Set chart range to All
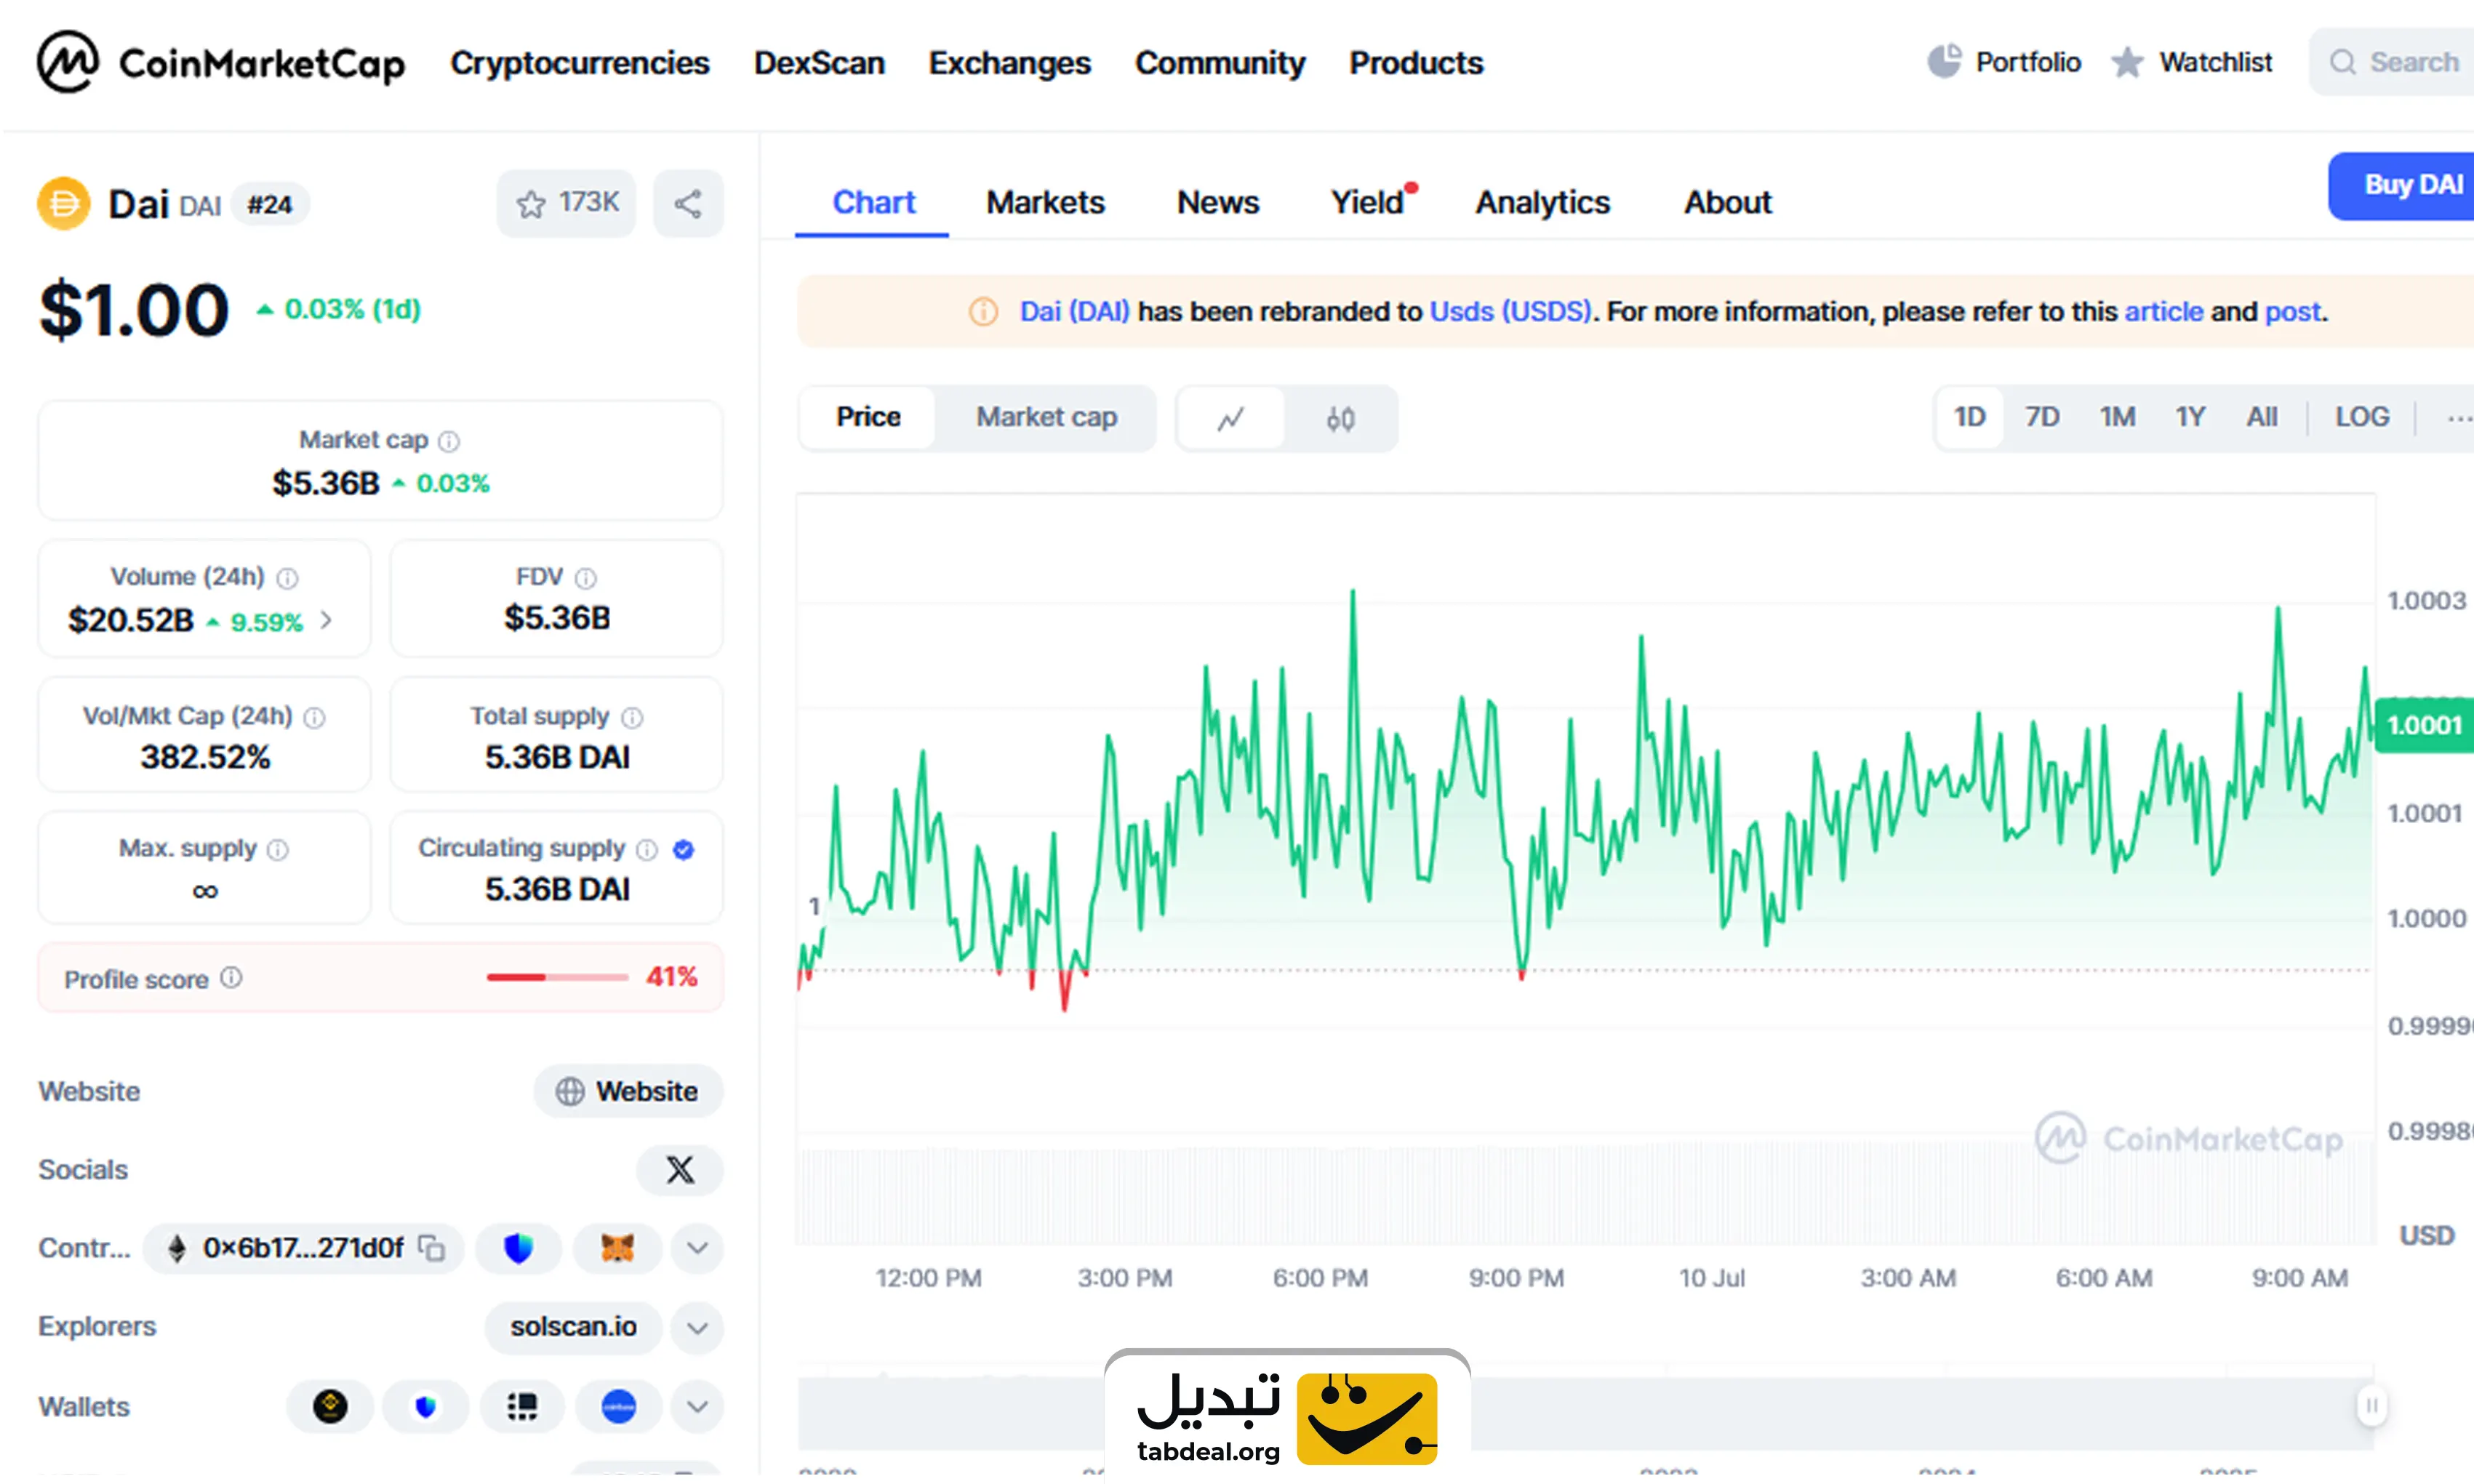The image size is (2474, 1484). pos(2261,417)
